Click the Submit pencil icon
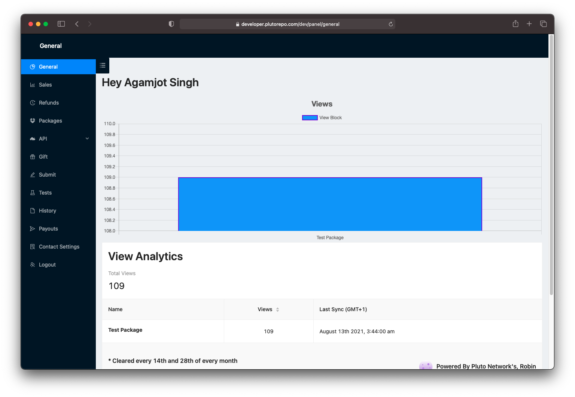This screenshot has width=575, height=397. pos(33,175)
